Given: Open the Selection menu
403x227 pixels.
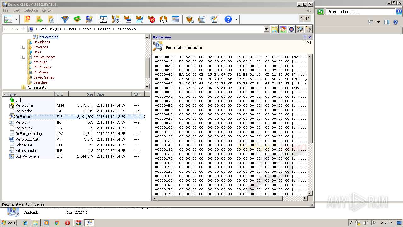Looking at the screenshot, I should pyautogui.click(x=31, y=10).
